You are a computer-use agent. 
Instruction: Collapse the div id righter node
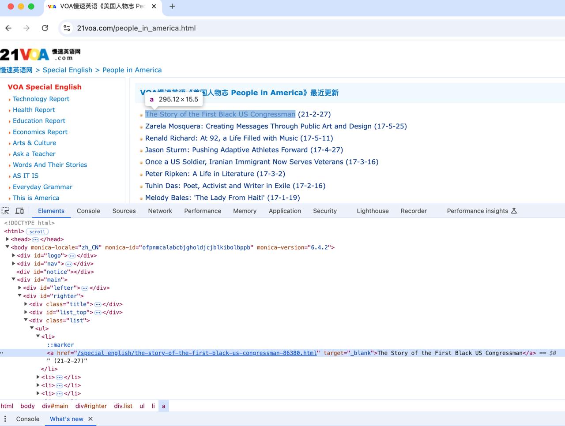pos(20,295)
